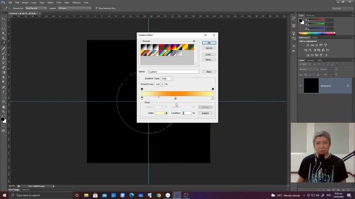
Task: Open the Smoothness slider arrow
Action: [x=163, y=84]
